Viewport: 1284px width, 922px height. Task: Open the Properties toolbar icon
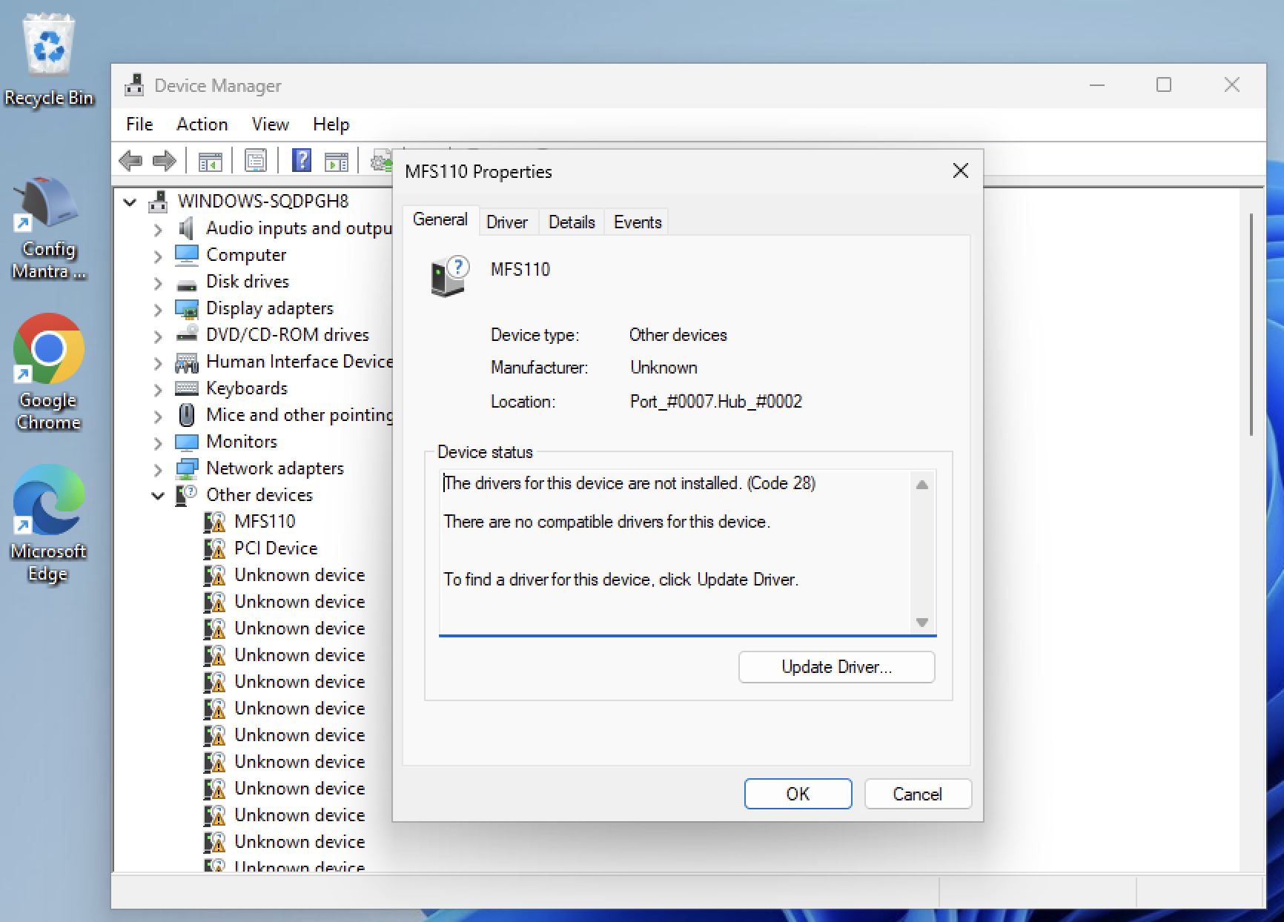click(x=256, y=161)
